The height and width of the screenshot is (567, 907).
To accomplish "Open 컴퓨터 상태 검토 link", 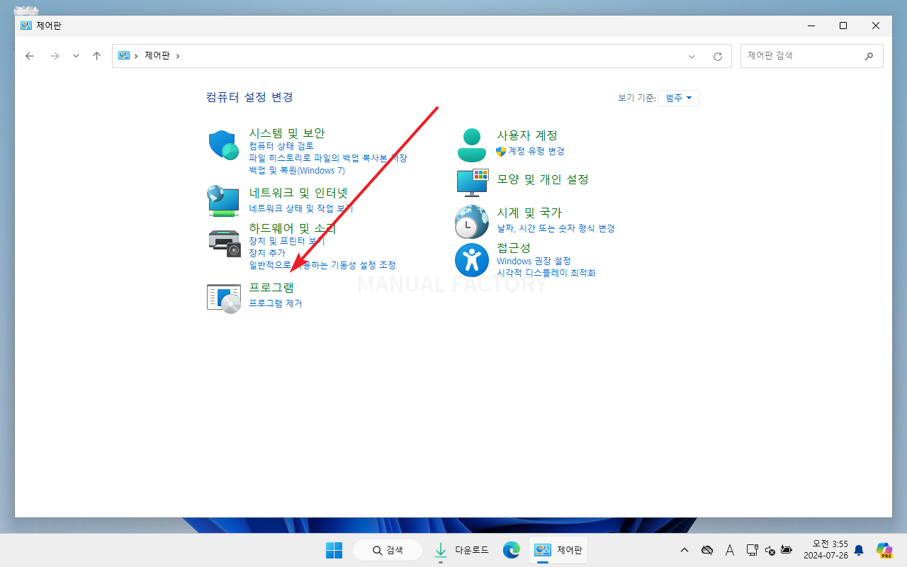I will coord(281,146).
